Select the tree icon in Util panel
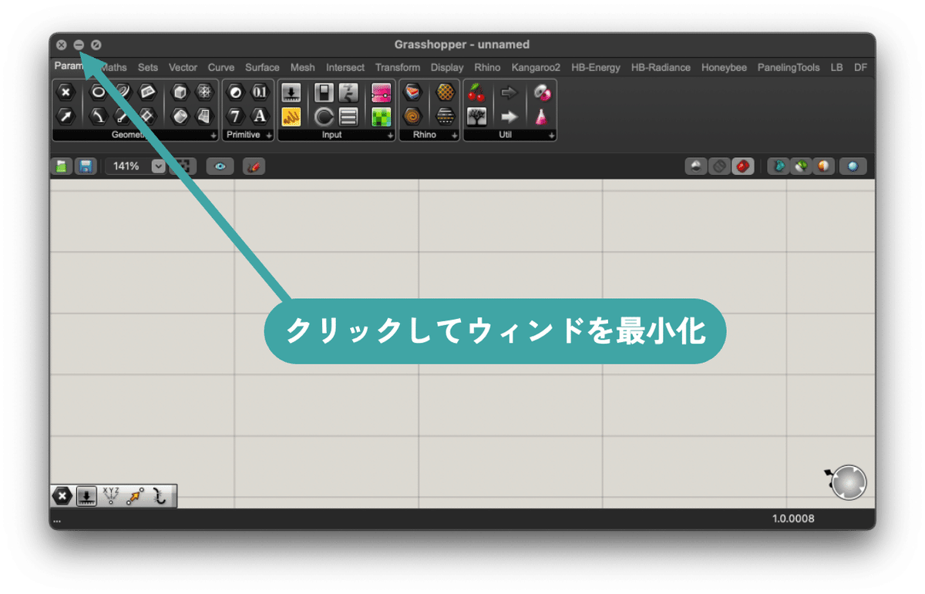Image resolution: width=925 pixels, height=594 pixels. [476, 116]
